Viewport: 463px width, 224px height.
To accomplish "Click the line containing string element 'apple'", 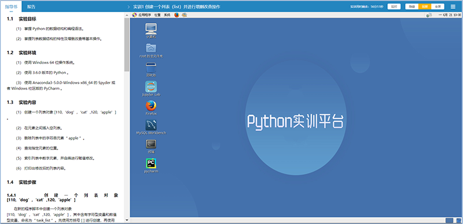I will click(51, 138).
